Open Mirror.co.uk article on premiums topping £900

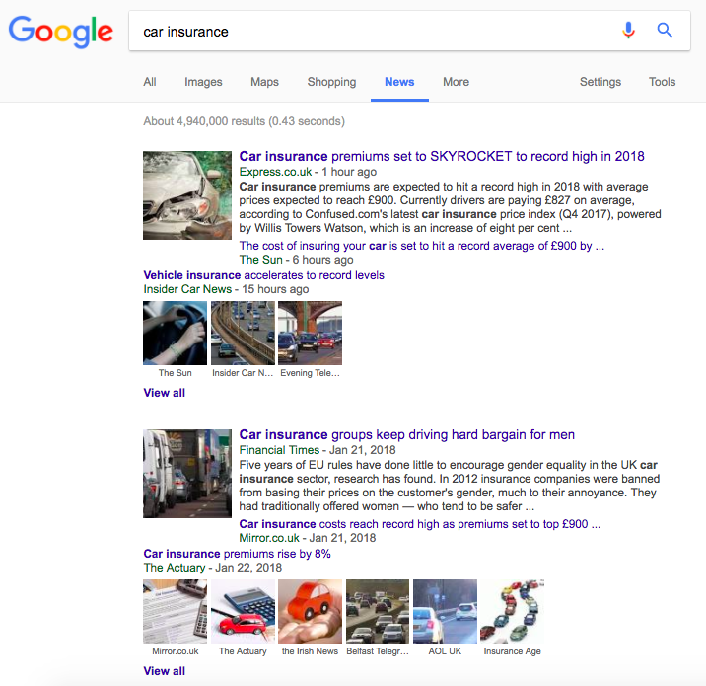point(420,524)
